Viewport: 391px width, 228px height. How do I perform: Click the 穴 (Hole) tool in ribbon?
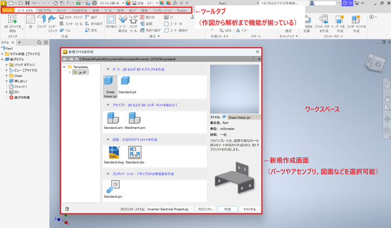(169, 17)
